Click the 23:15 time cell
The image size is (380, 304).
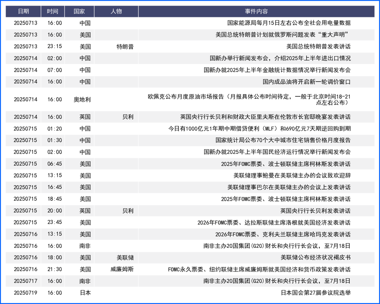pos(55,47)
